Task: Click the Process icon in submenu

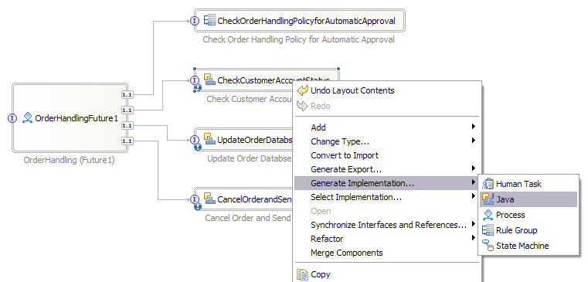Action: (488, 215)
